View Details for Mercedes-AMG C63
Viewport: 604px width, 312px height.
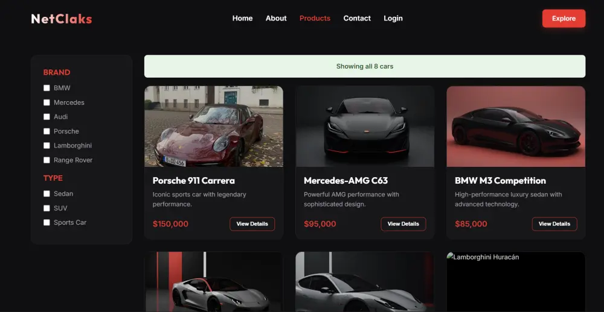[x=403, y=223]
